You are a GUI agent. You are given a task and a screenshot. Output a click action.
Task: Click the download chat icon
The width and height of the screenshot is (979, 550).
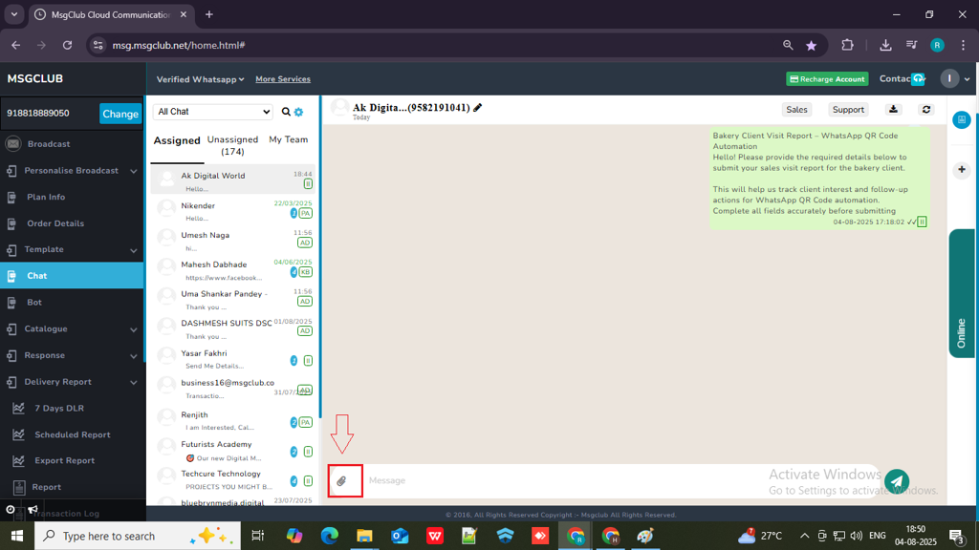click(x=894, y=109)
